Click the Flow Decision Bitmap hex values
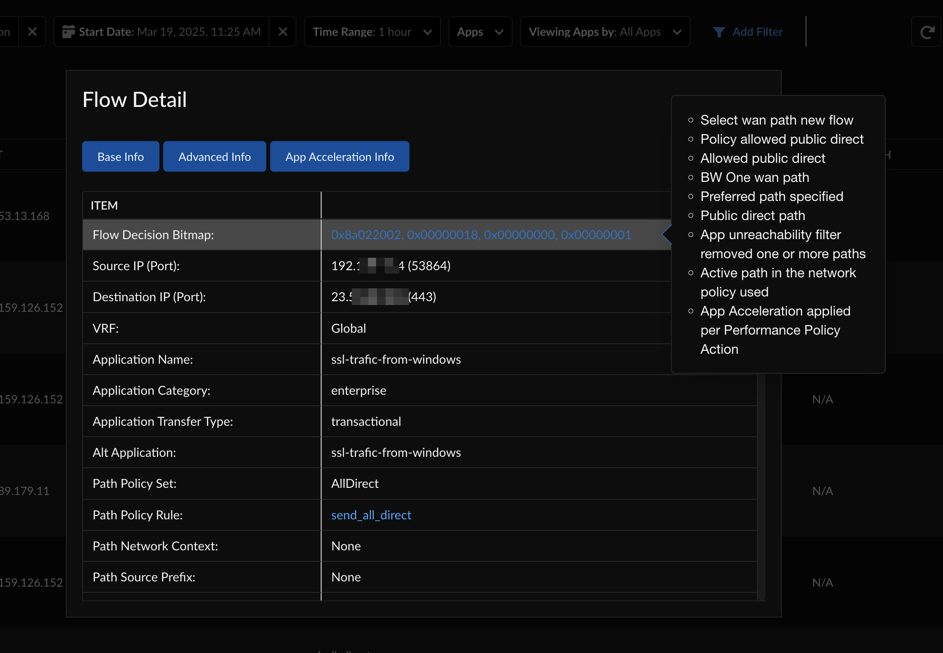 click(481, 235)
